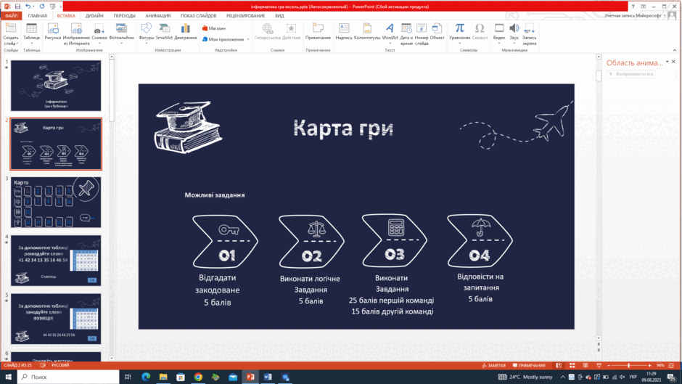The width and height of the screenshot is (682, 384).
Task: Click language indicator РУССКИЙ in status bar
Action: 60,365
